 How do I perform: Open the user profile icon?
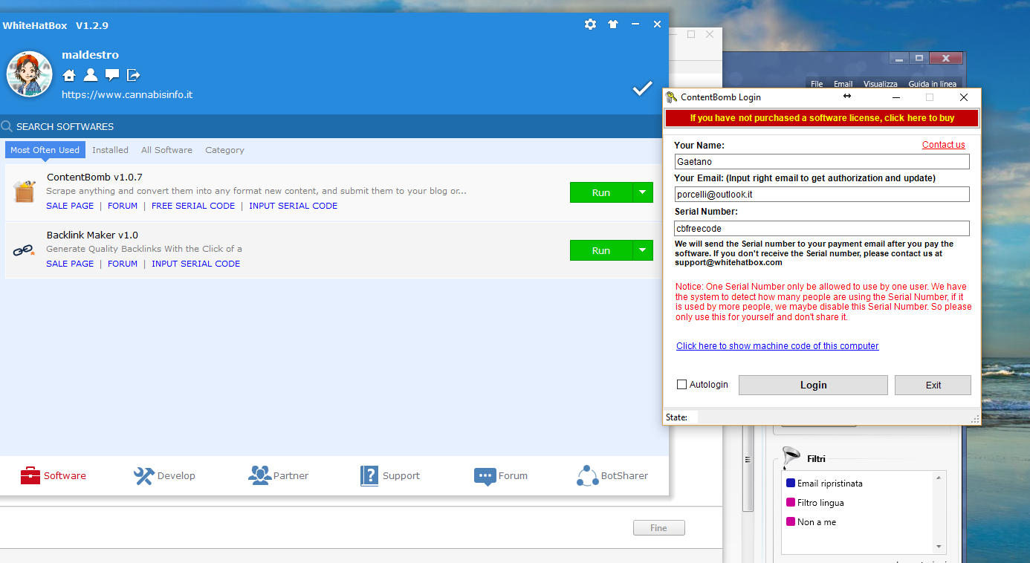tap(91, 75)
